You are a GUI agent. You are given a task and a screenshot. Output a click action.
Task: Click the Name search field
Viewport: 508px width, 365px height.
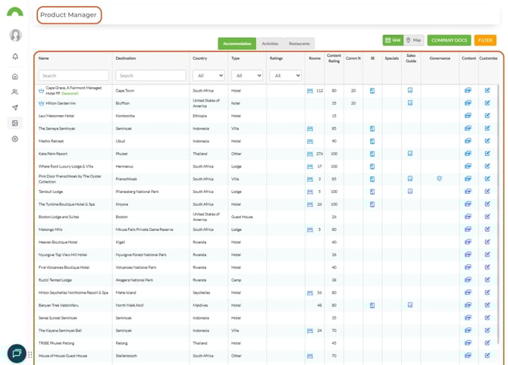tap(74, 76)
